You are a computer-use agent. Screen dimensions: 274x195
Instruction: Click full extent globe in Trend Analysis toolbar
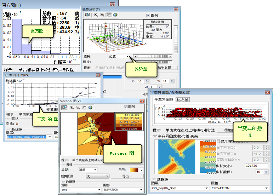[x=115, y=15]
